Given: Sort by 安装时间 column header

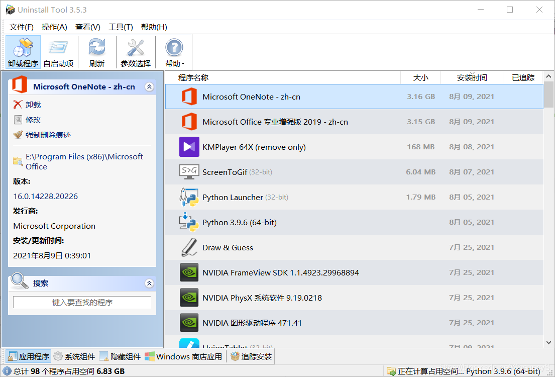Looking at the screenshot, I should point(472,77).
